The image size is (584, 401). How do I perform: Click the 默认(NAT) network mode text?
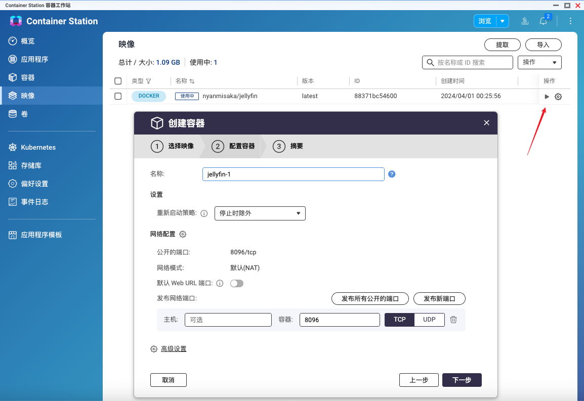coord(245,268)
